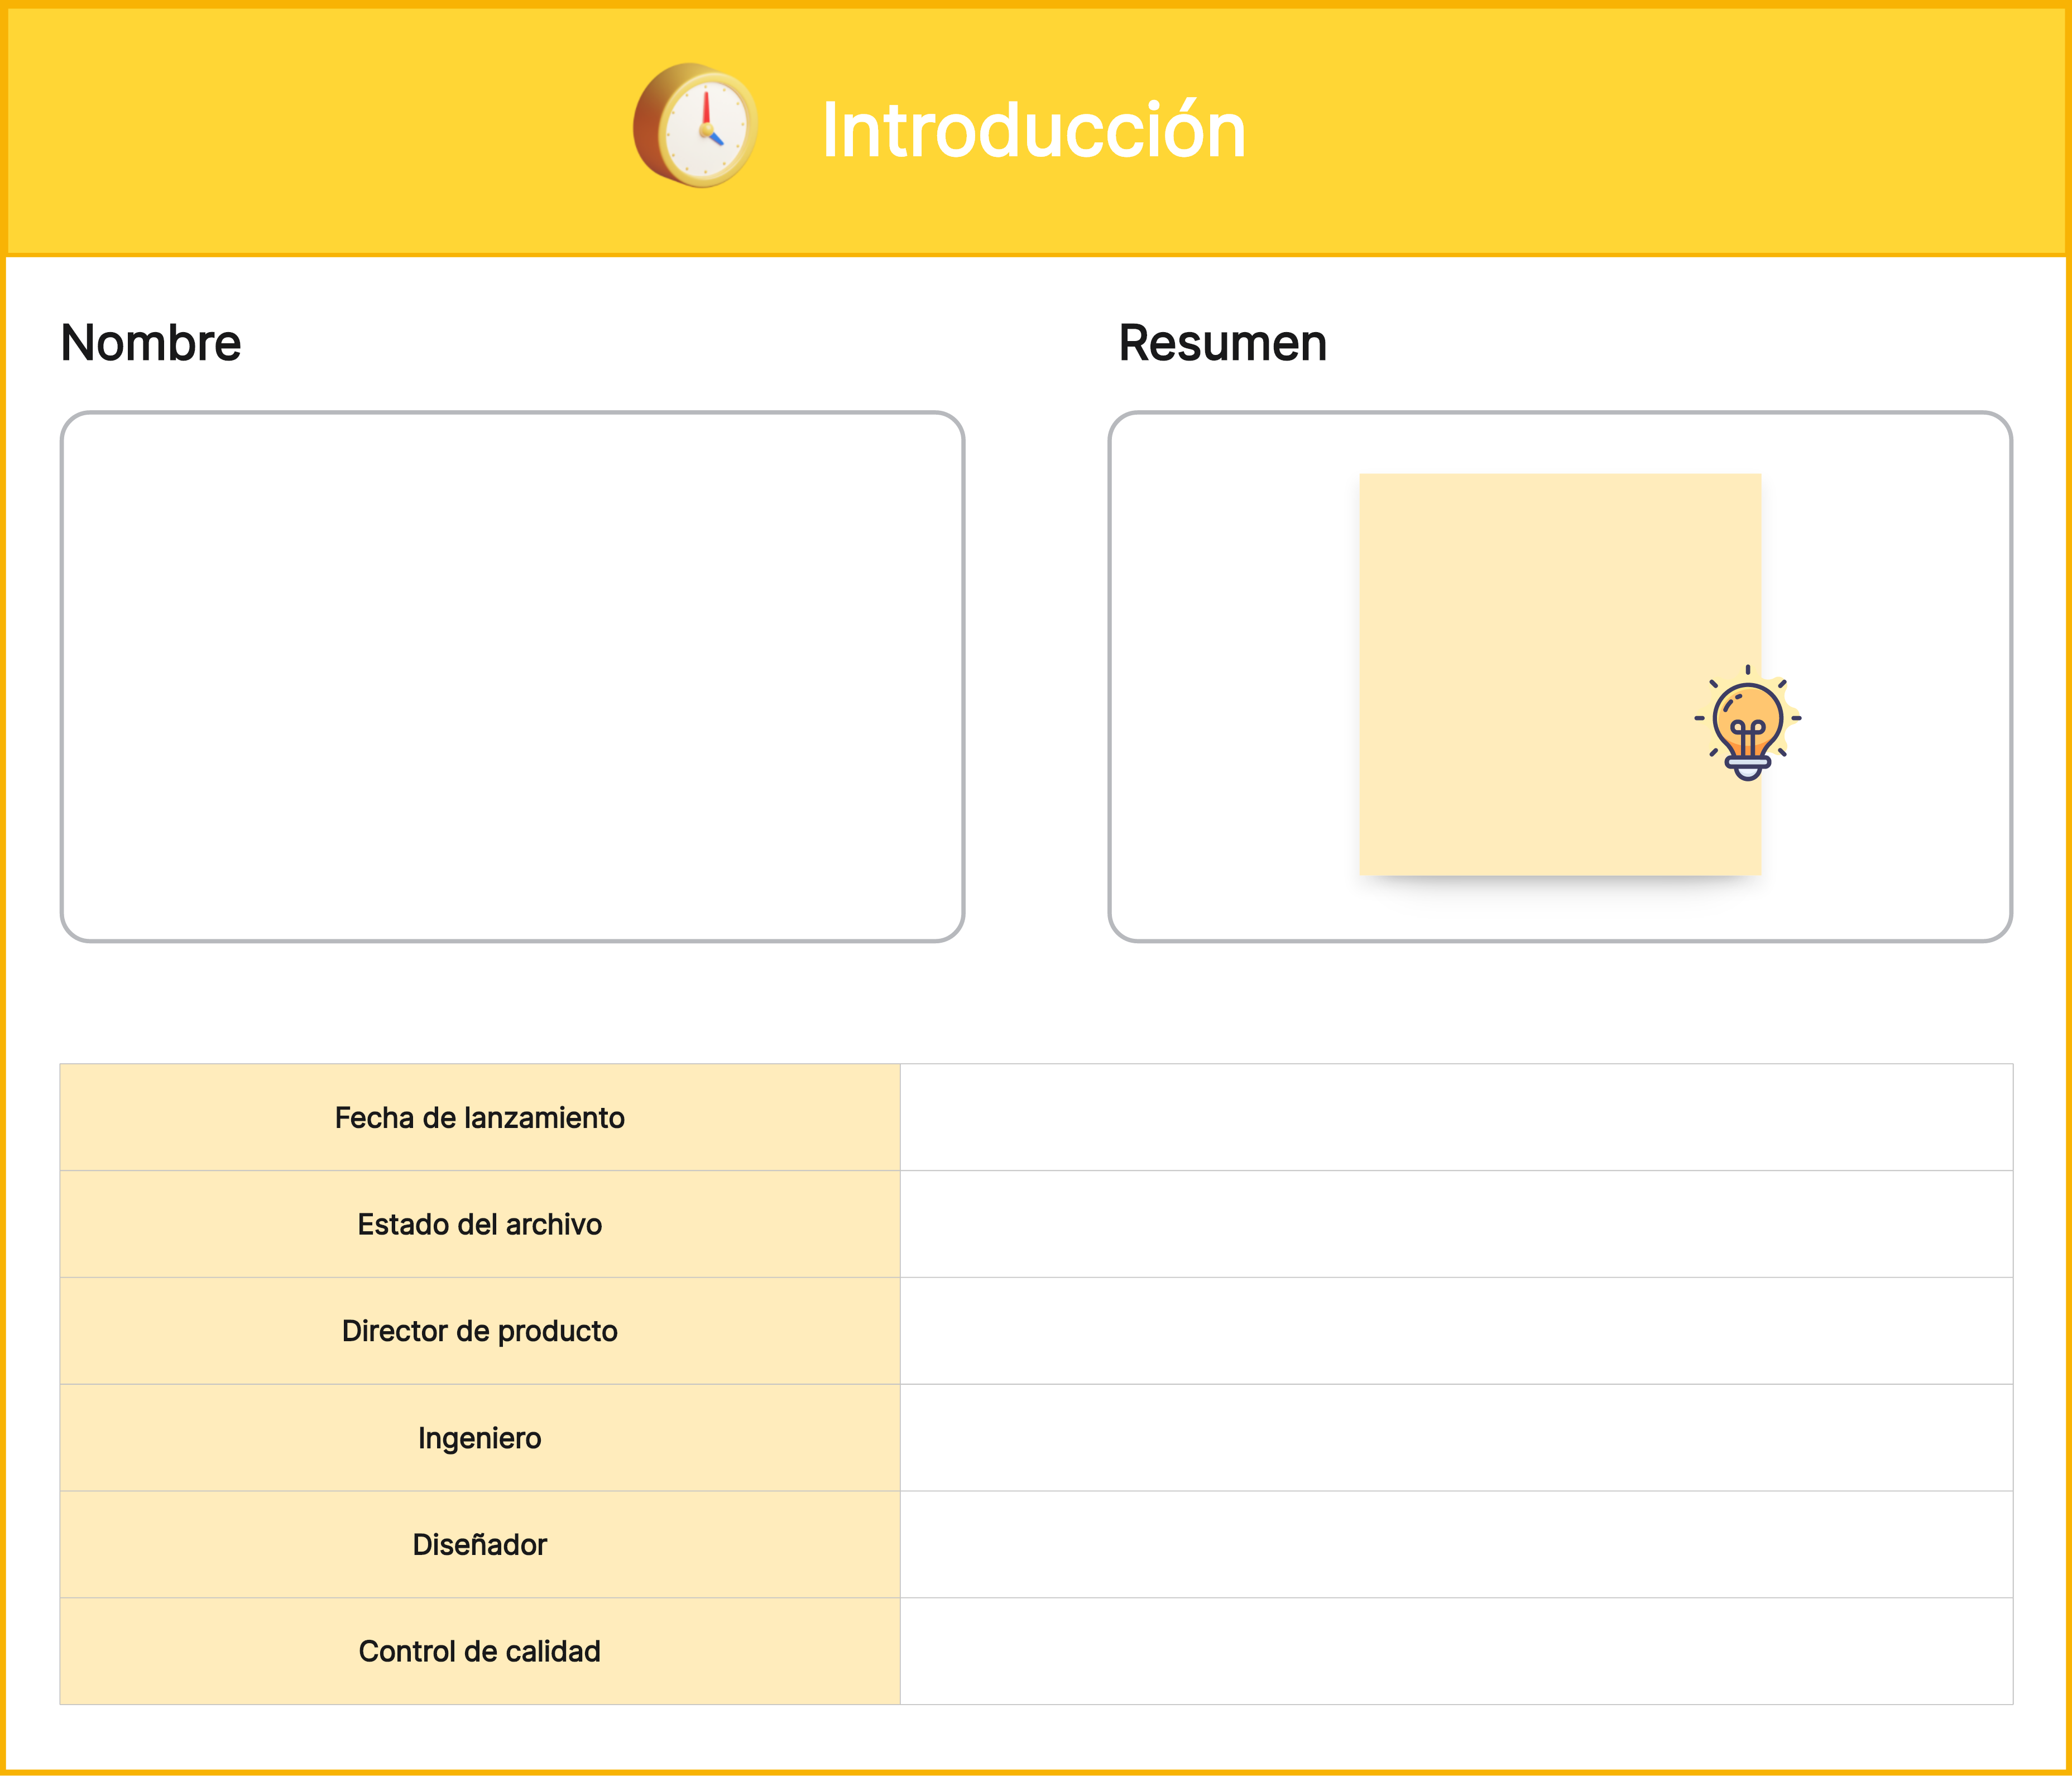Select the Diseñador label cell

coord(480,1545)
